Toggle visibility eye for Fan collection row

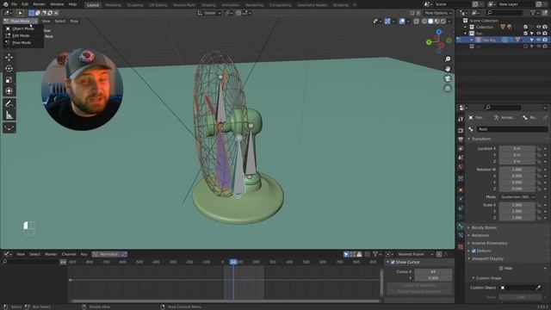tap(538, 34)
